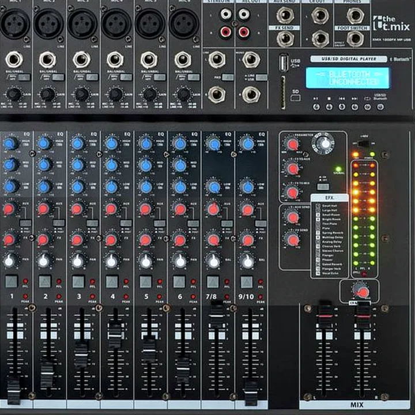Select the HIGH EQ knob on channel 1
Viewport: 415px width, 415px height.
tap(10, 144)
